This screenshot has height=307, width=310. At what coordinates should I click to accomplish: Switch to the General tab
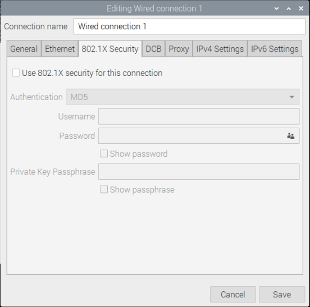[x=24, y=49]
